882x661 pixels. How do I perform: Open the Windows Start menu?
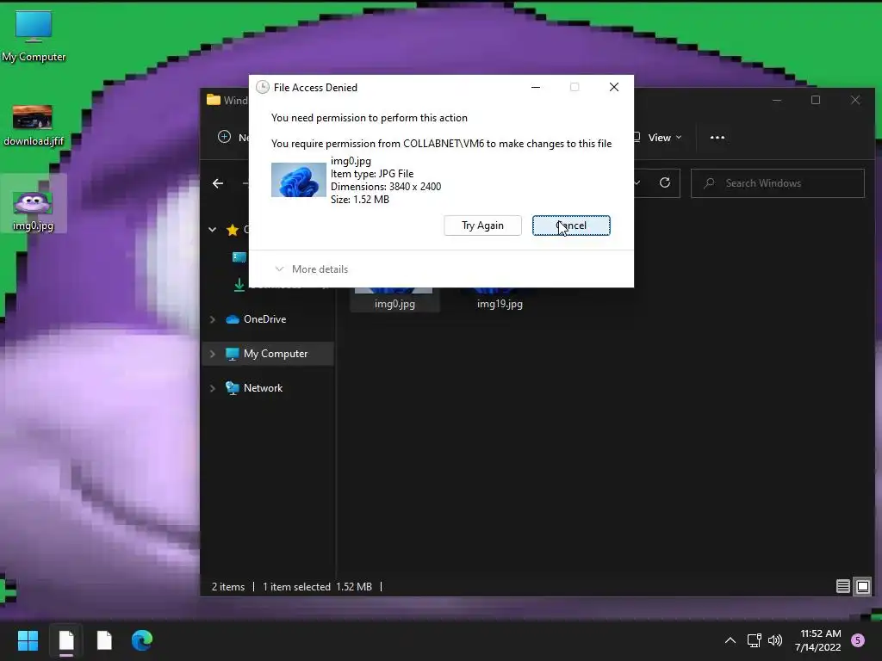28,640
